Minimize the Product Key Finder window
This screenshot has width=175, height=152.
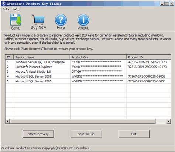point(162,4)
